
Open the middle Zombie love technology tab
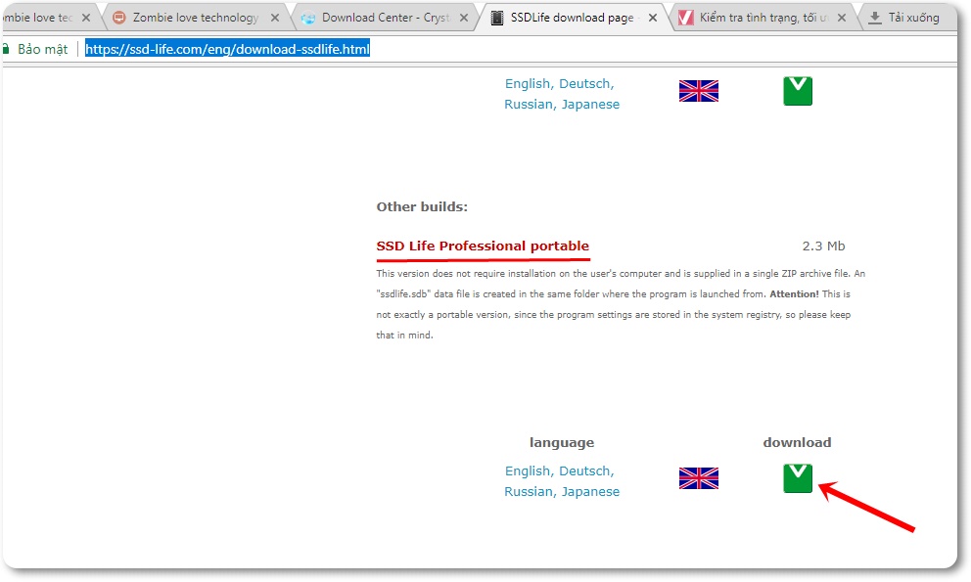click(195, 18)
